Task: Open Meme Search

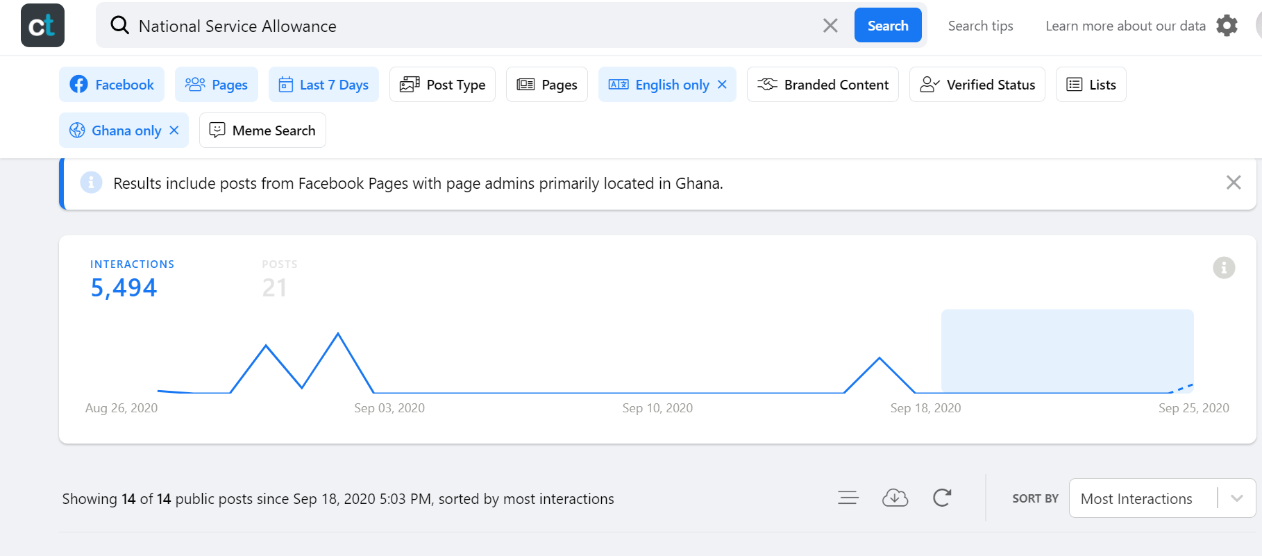Action: (262, 130)
